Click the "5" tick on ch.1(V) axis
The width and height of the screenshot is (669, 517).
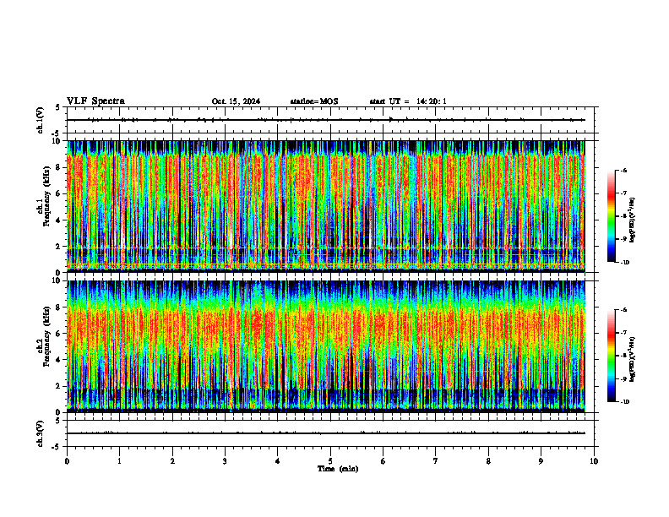coord(57,108)
